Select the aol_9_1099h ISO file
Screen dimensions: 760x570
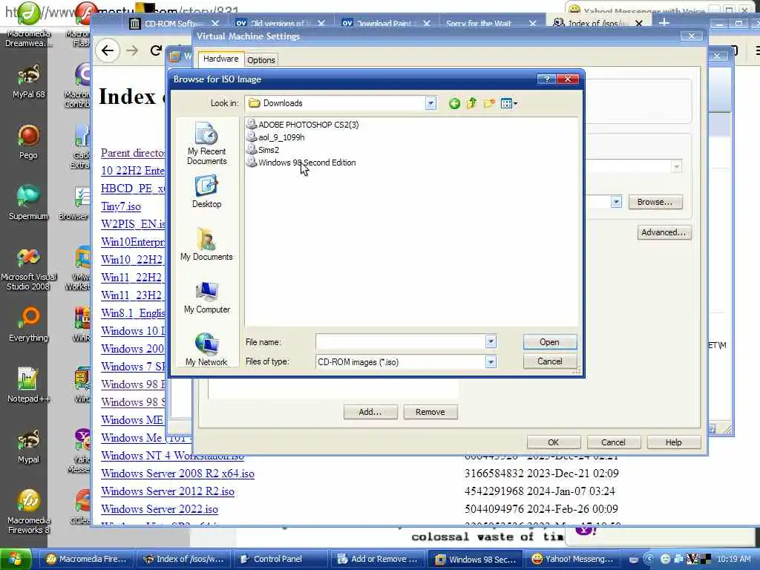click(276, 137)
